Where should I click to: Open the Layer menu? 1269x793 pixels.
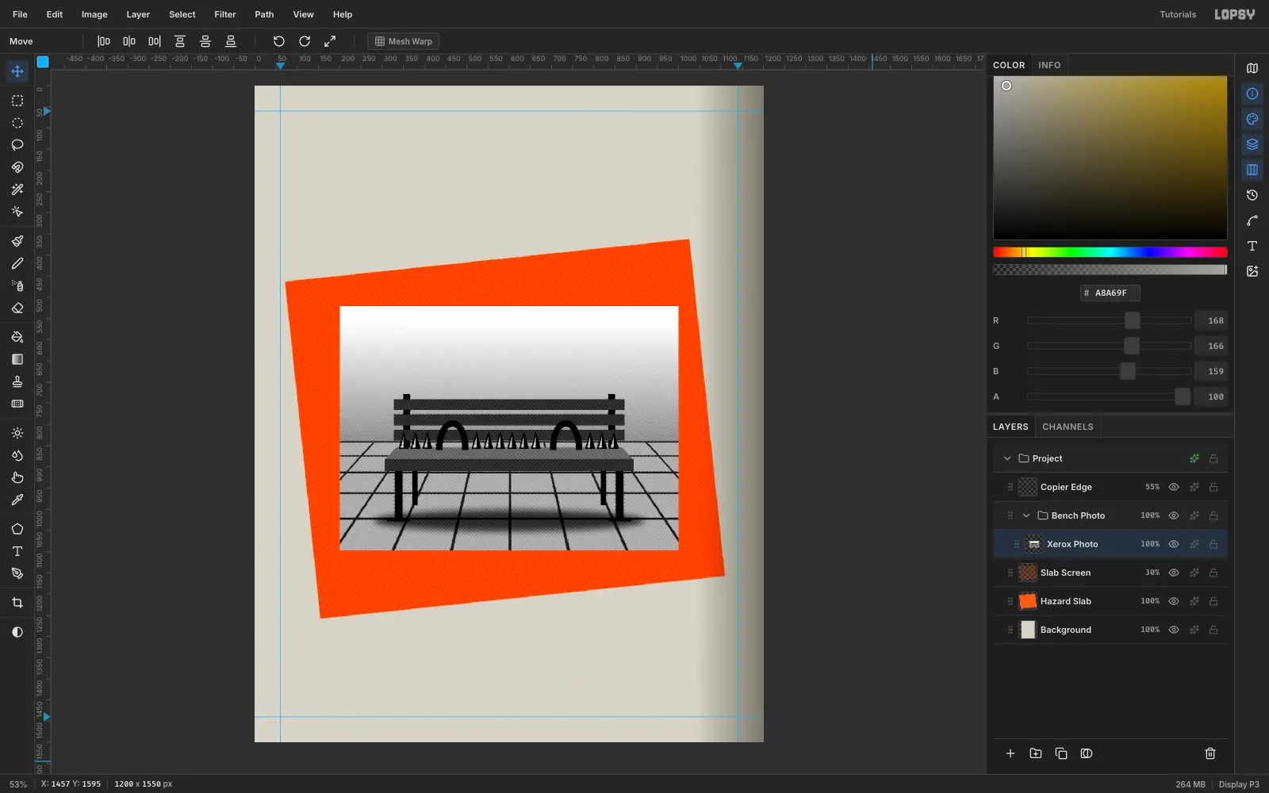pos(138,14)
